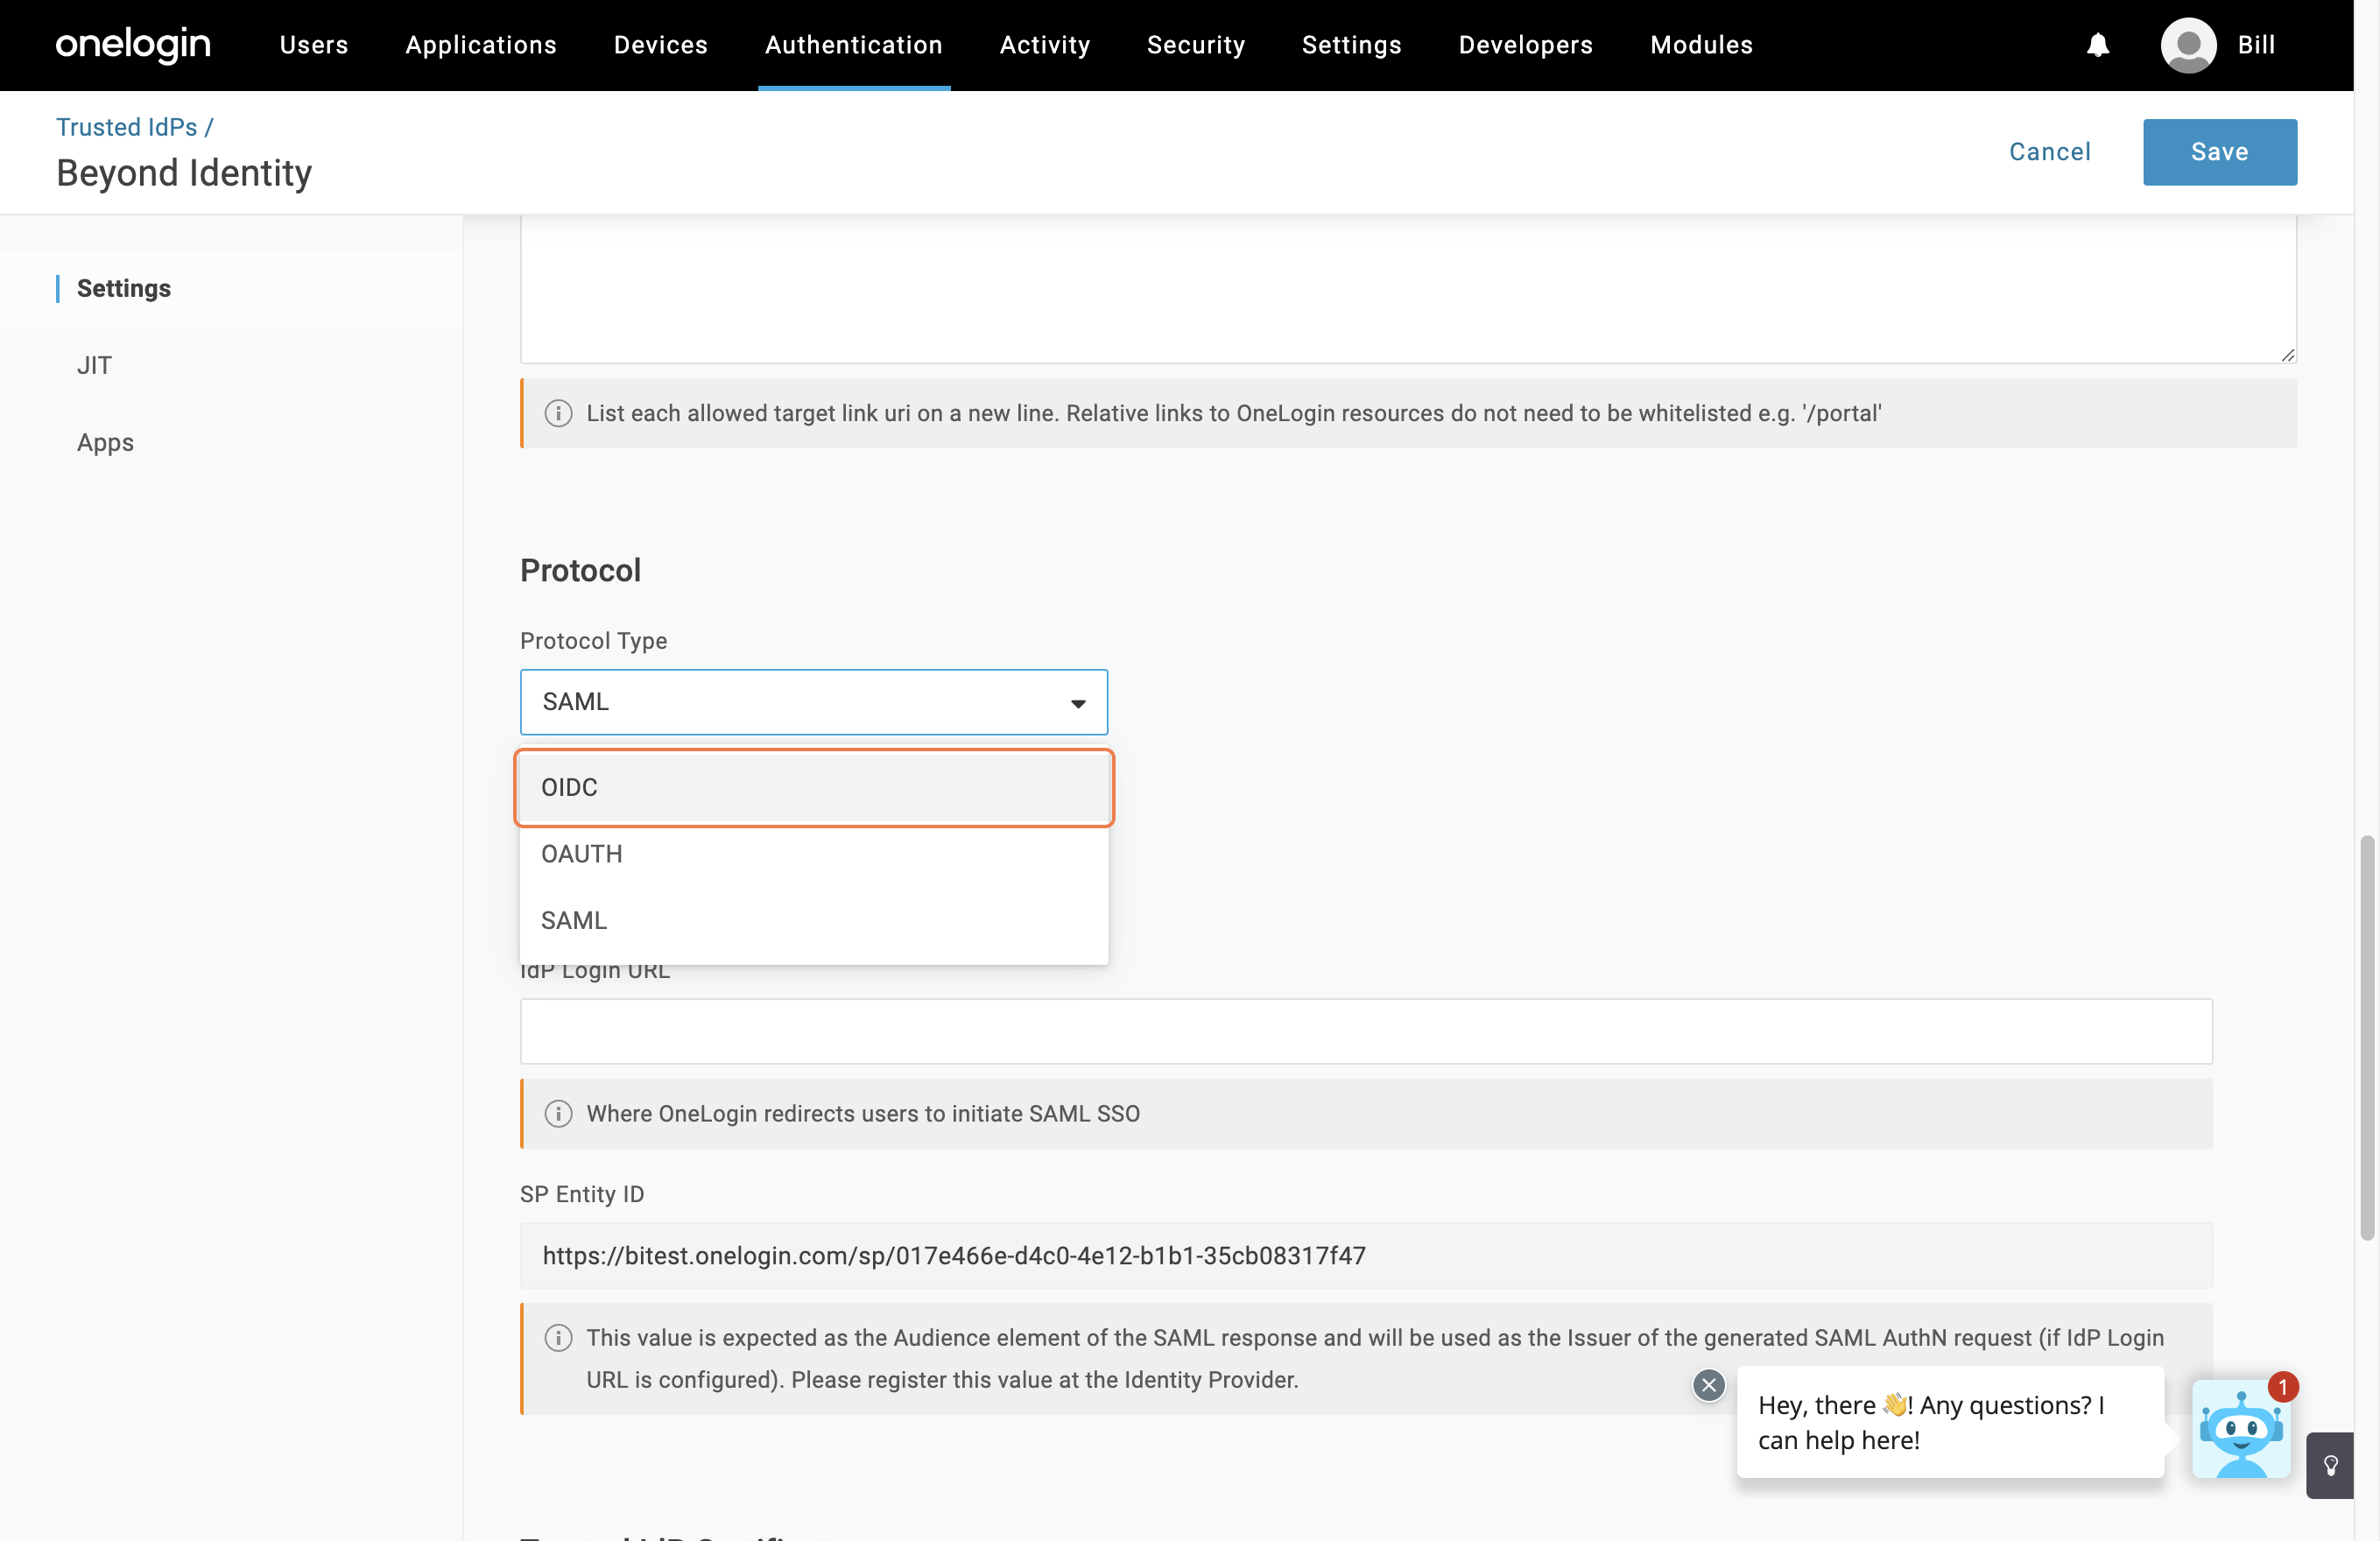Screen dimensions: 2380x1541
Task: Close the chatbot help popup
Action: [1709, 1385]
